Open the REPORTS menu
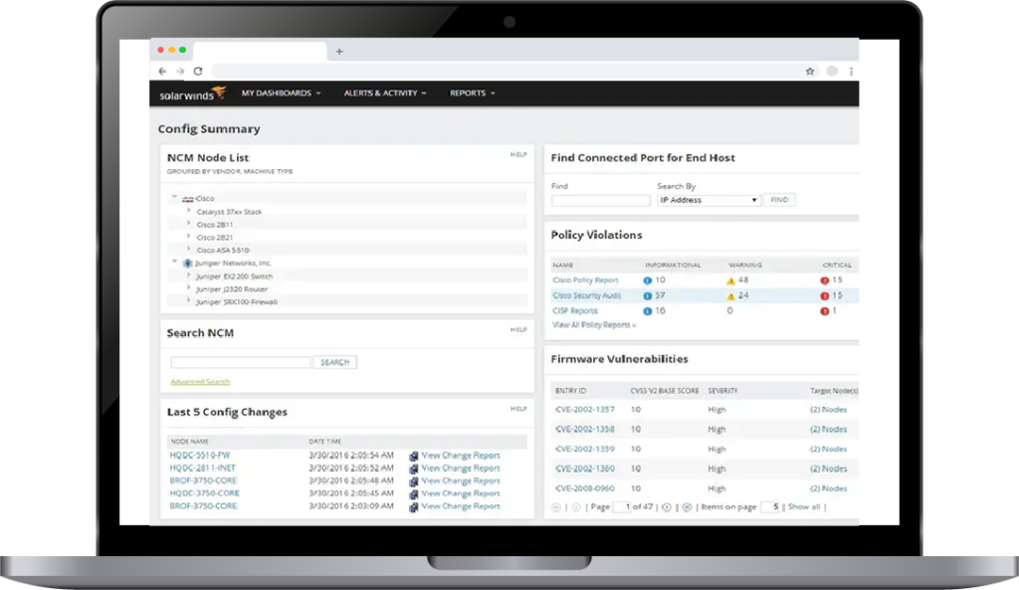 pyautogui.click(x=468, y=93)
